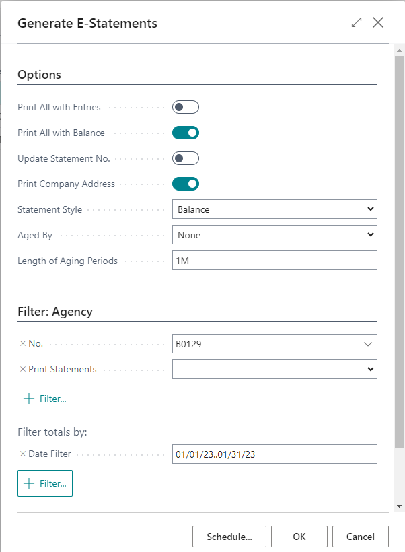Expand the dialog to full screen
405x552 pixels.
[x=357, y=22]
